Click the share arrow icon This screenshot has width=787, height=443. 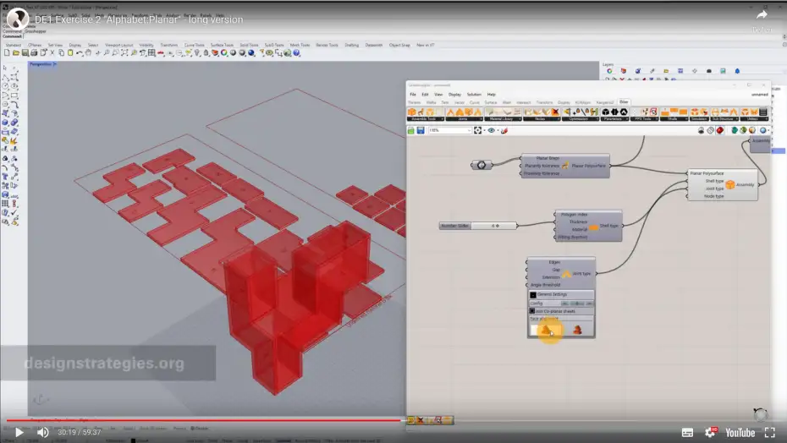(x=762, y=15)
